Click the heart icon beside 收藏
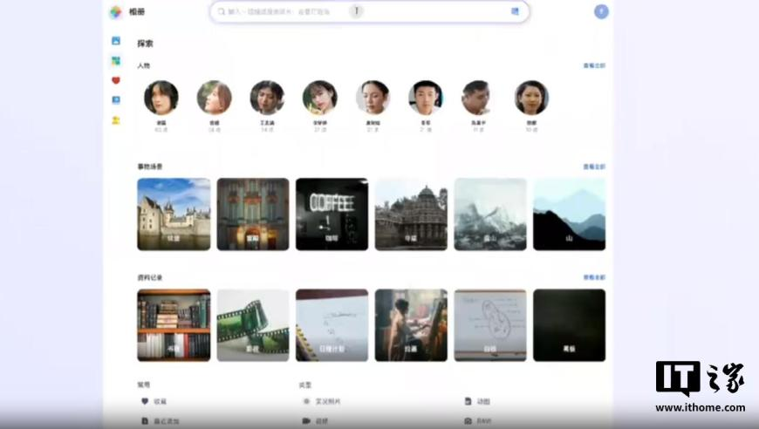The width and height of the screenshot is (759, 429). tap(145, 401)
